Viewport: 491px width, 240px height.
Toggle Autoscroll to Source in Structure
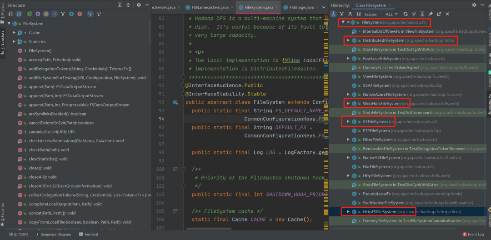tap(90, 14)
